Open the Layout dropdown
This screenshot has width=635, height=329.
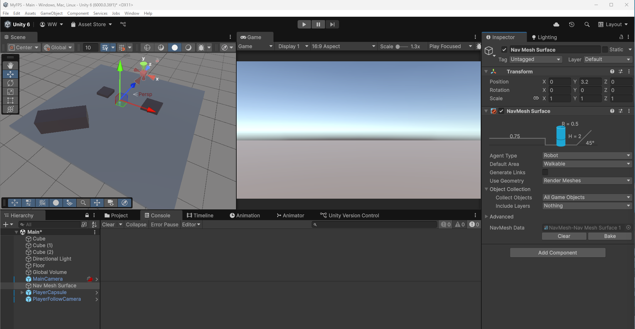click(x=613, y=24)
